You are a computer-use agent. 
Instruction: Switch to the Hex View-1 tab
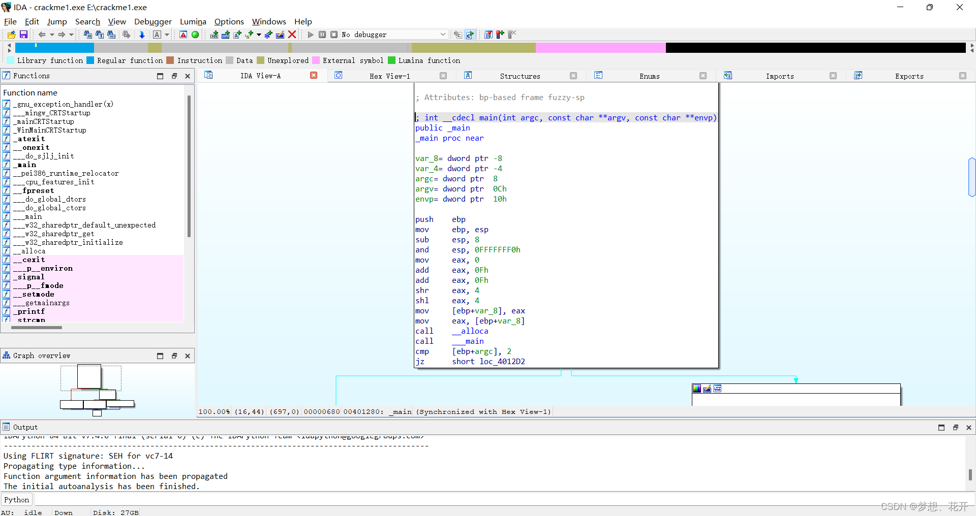coord(390,76)
